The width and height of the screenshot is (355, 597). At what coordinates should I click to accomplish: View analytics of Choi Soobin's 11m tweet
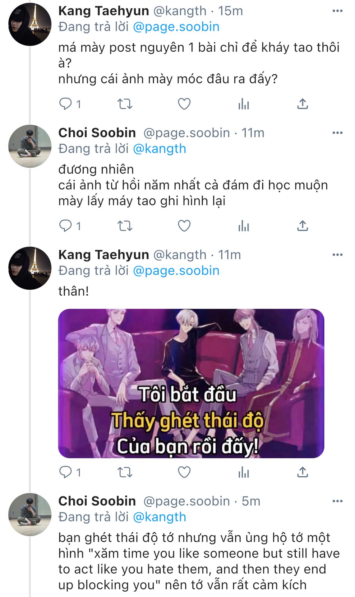[243, 226]
